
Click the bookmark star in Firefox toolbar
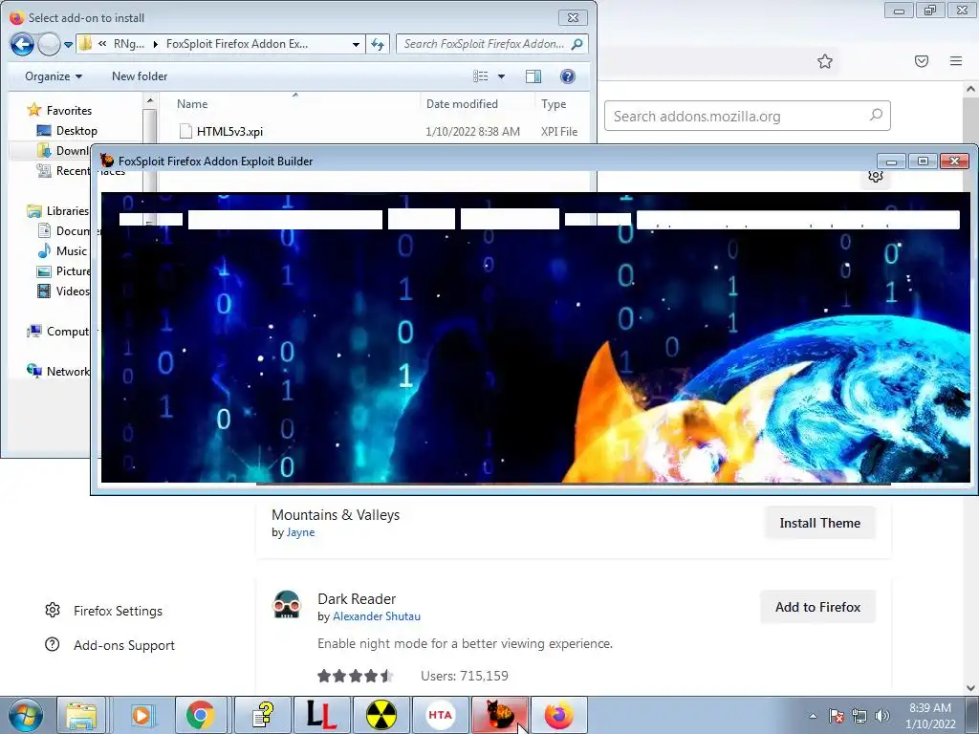(x=825, y=61)
